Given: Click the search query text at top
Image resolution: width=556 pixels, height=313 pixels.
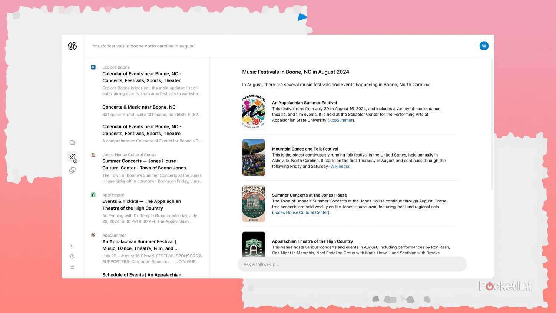Looking at the screenshot, I should click(x=144, y=46).
